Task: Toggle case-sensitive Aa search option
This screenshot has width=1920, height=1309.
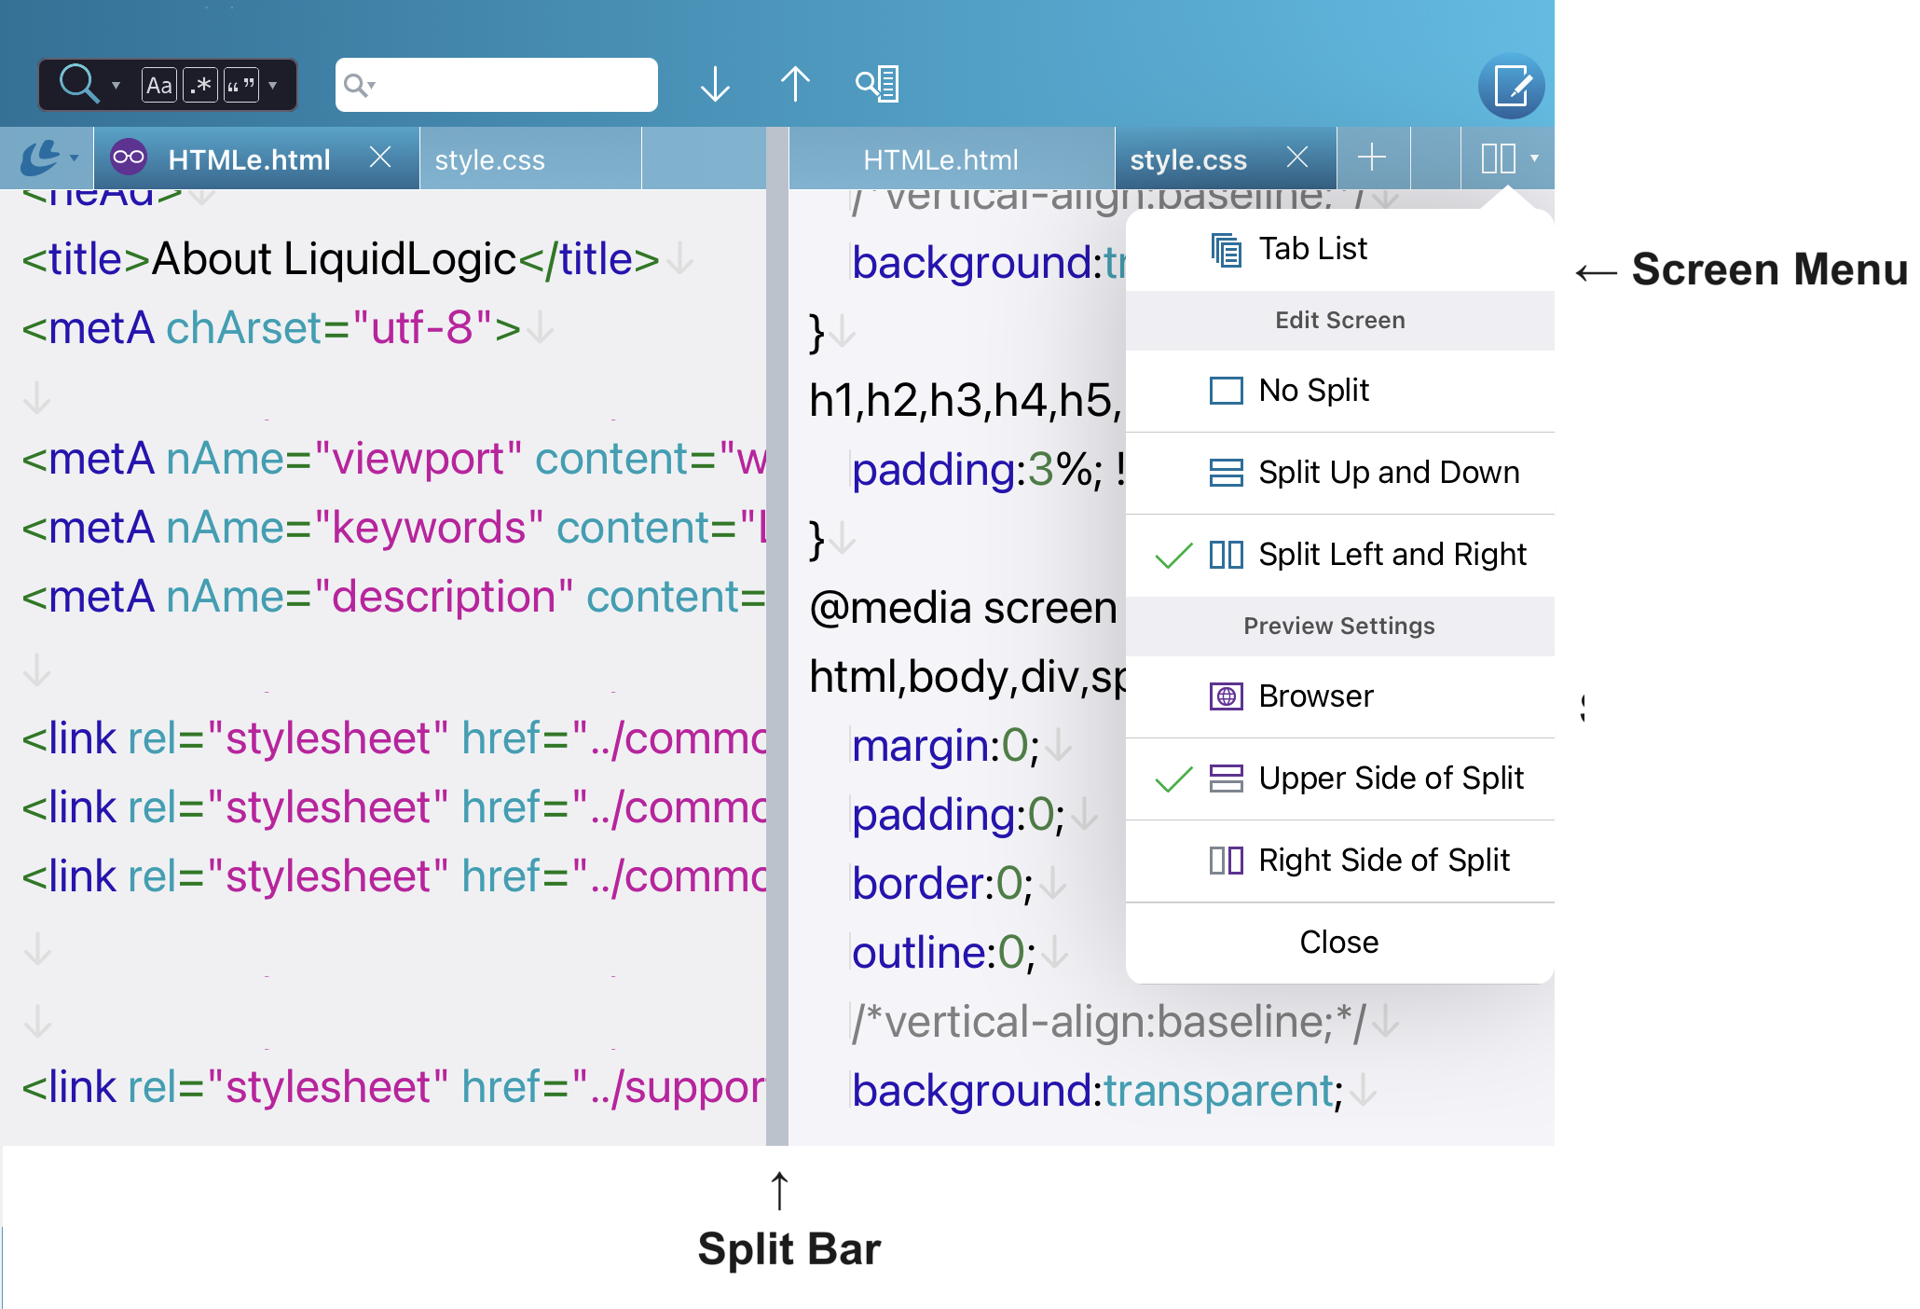Action: 159,86
